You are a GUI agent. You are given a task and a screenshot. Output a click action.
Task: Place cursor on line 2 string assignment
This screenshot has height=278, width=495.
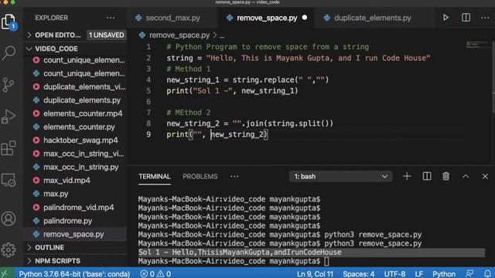pos(298,58)
